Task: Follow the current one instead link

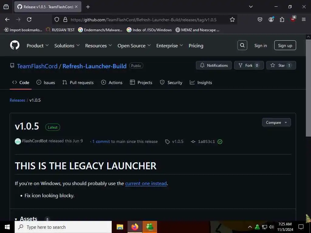Action: pos(146,183)
